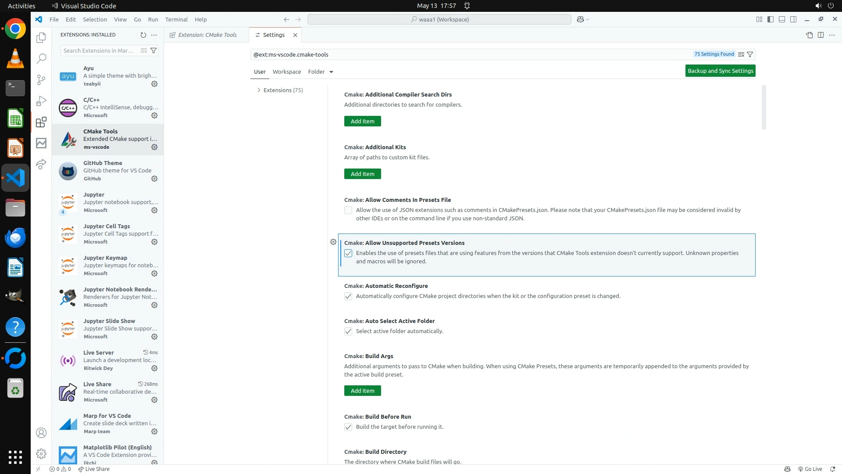The width and height of the screenshot is (842, 474).
Task: Open the Terminal menu
Action: coord(176,19)
